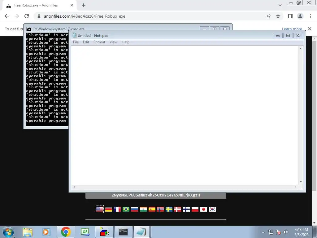Open volume speaker tray icon
The image size is (317, 238).
coord(286,232)
